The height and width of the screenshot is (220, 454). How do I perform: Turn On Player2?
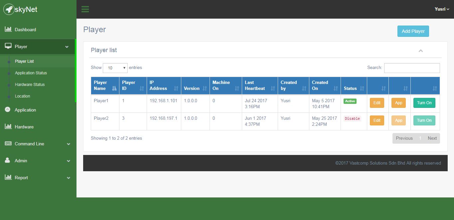(x=424, y=120)
